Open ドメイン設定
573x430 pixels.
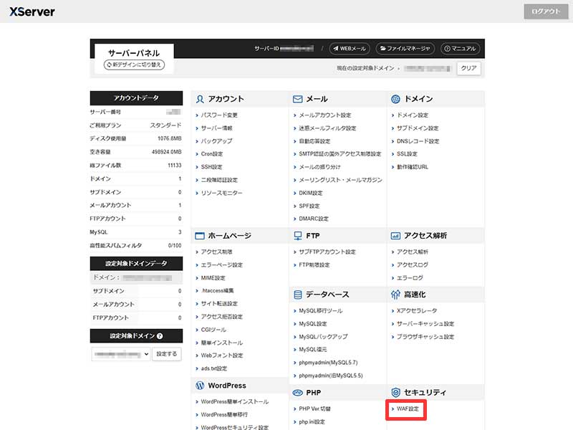(413, 115)
